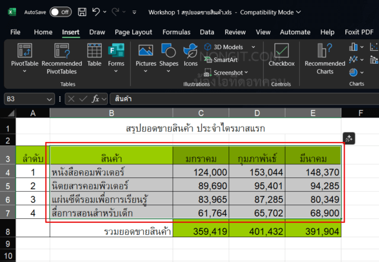Expand the 3D Models dropdown arrow
379x262 pixels.
[x=253, y=47]
